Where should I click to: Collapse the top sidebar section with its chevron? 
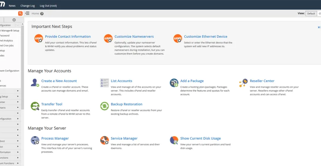point(18,25)
